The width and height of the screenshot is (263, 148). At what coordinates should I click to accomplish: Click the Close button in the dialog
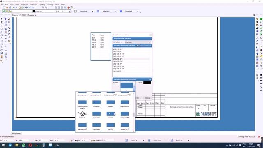pos(148,98)
